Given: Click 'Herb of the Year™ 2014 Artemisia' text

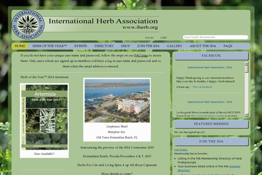Looking at the screenshot, I should [44, 77].
